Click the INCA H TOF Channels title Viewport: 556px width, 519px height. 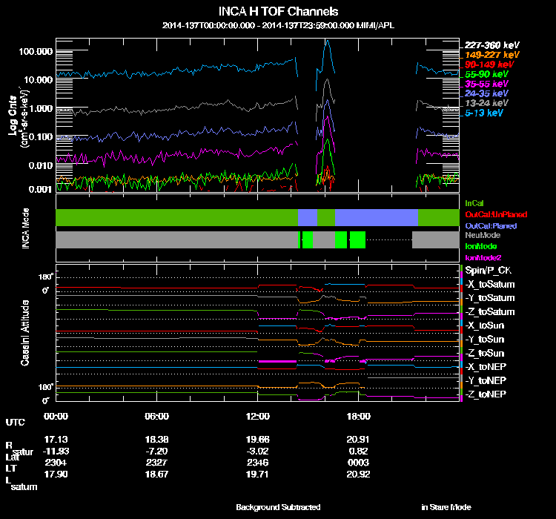(x=279, y=12)
